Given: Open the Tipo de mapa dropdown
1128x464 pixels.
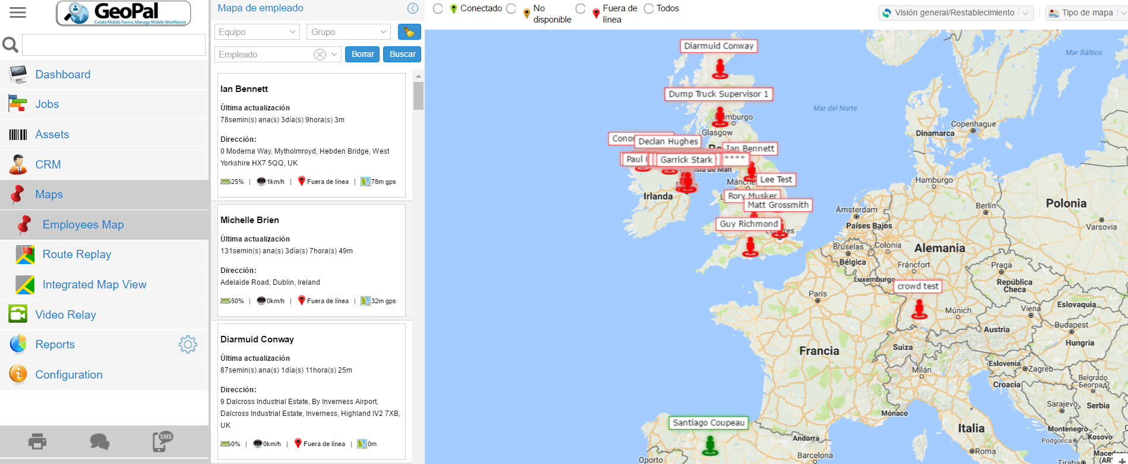Looking at the screenshot, I should point(1086,13).
